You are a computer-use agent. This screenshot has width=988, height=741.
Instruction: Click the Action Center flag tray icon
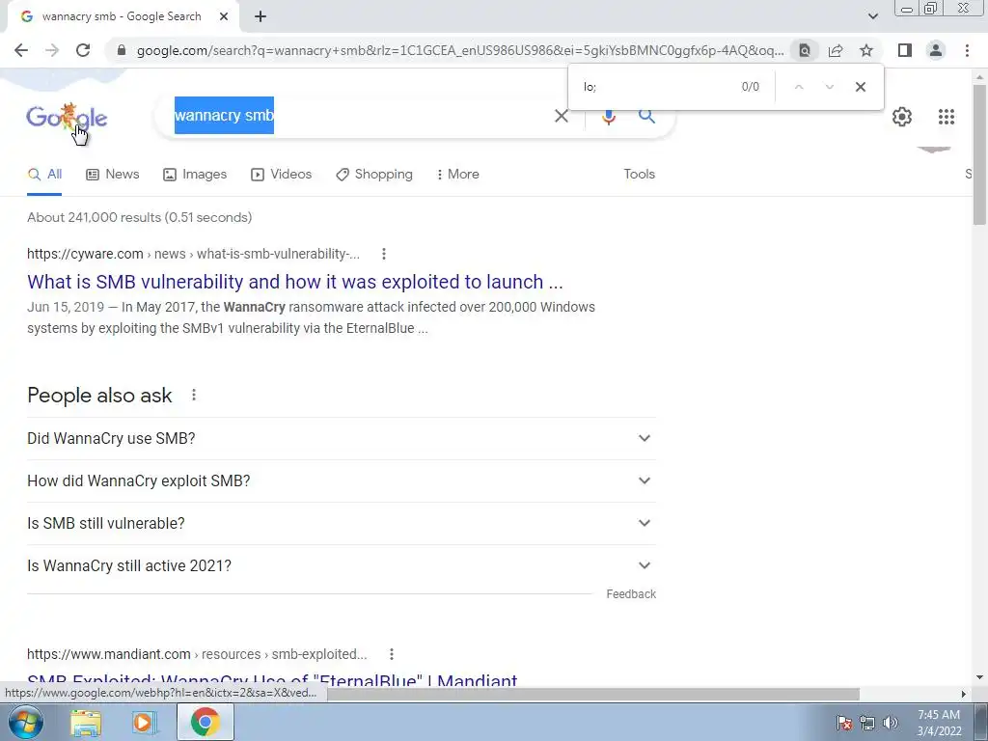tap(844, 723)
